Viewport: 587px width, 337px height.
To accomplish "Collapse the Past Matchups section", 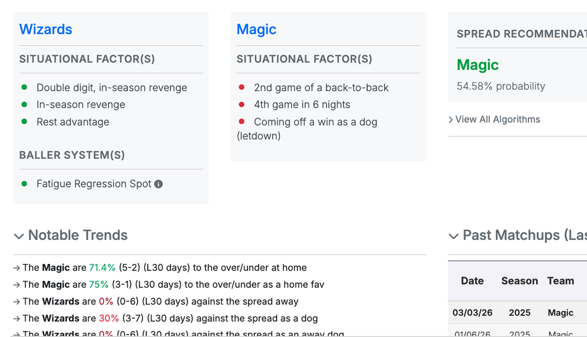I will [453, 236].
